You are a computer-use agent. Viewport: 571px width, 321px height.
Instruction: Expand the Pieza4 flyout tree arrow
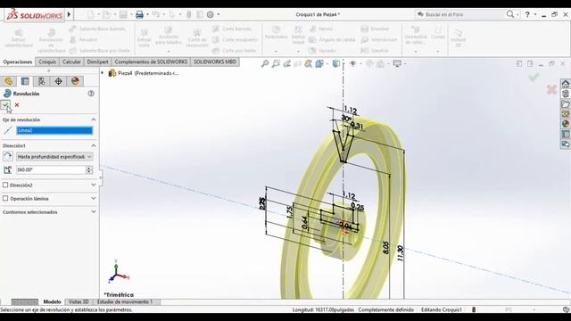tap(103, 73)
